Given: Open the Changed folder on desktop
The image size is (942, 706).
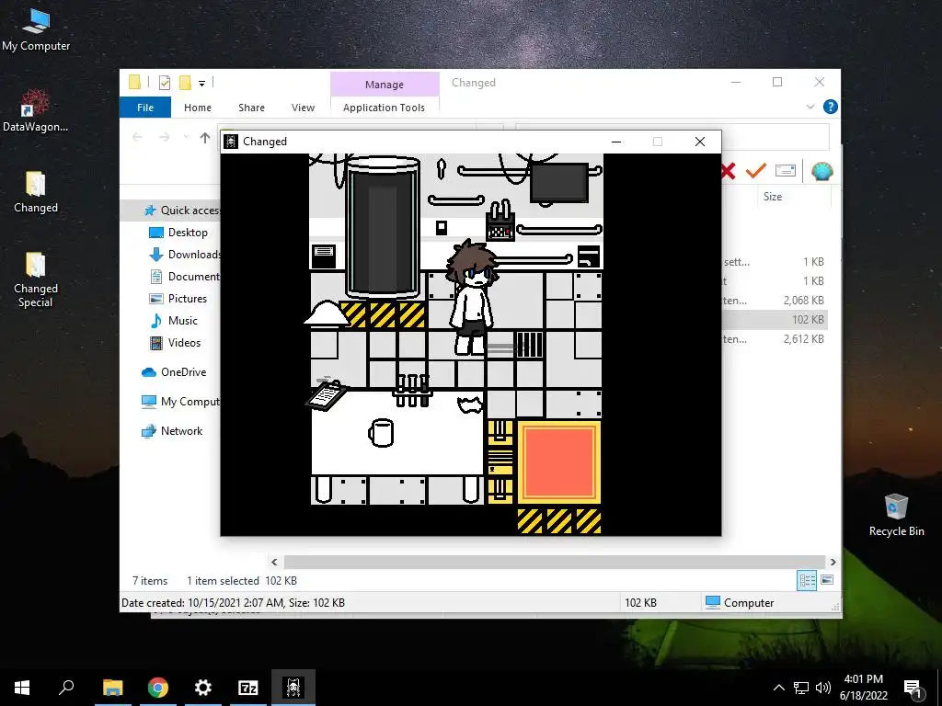Looking at the screenshot, I should (x=36, y=192).
